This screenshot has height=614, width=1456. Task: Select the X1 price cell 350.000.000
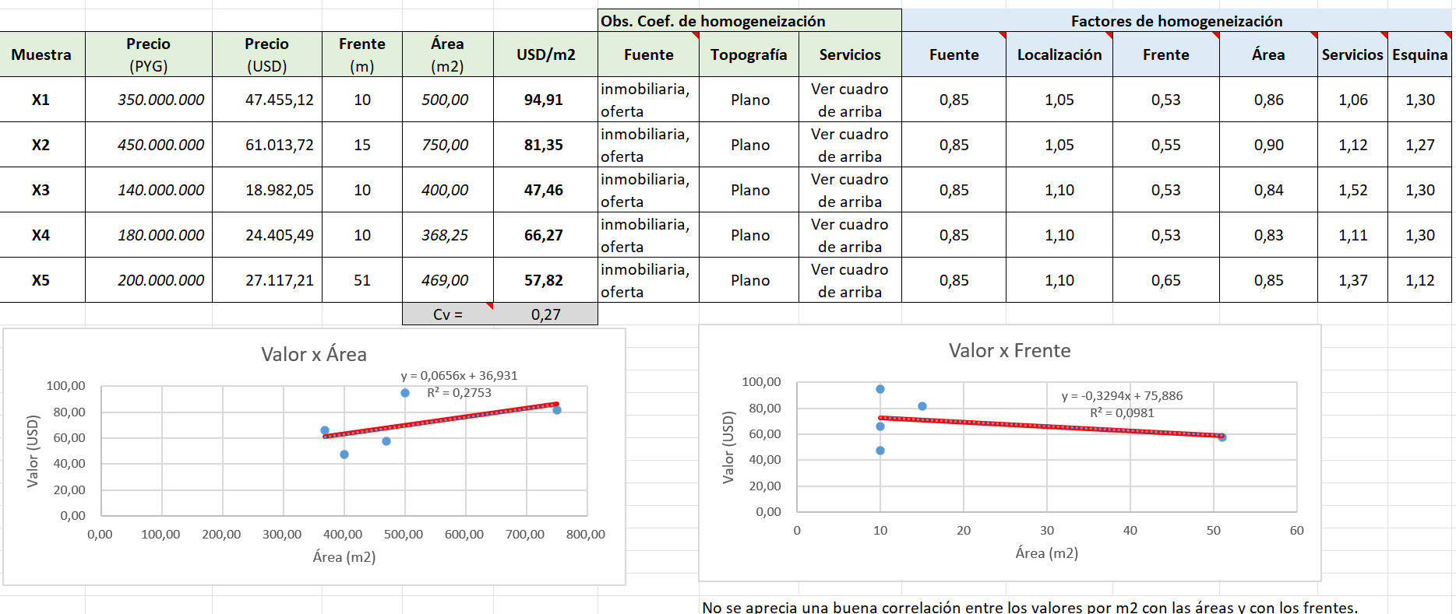[x=160, y=100]
